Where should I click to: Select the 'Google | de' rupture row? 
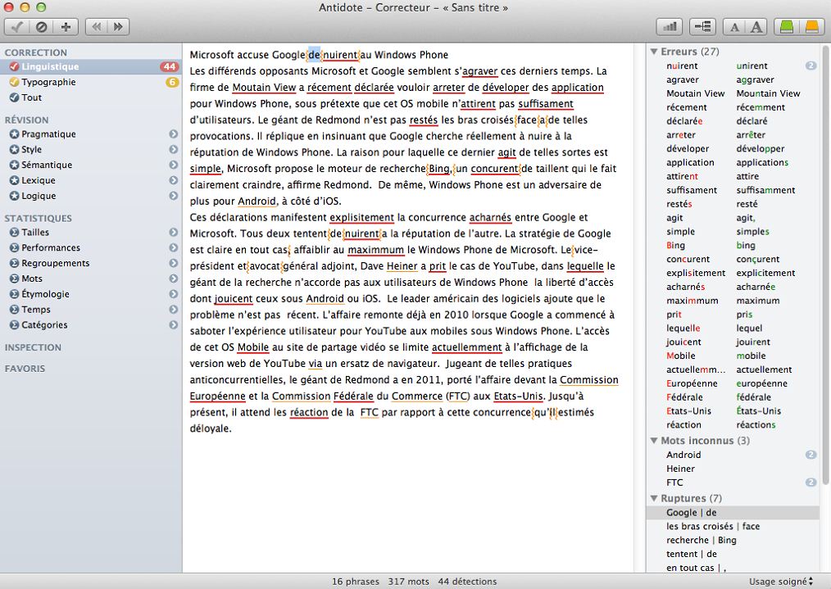pyautogui.click(x=733, y=512)
